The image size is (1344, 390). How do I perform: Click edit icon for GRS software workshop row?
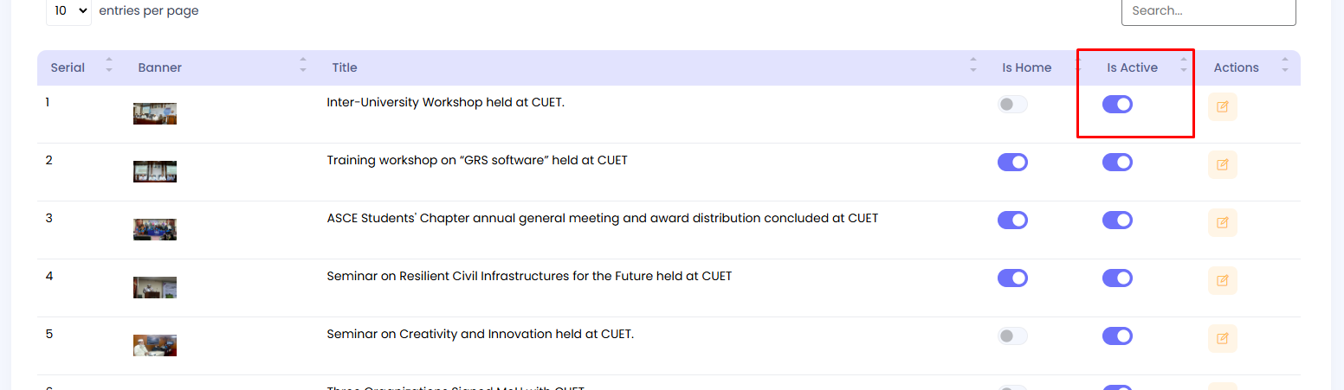(x=1222, y=164)
